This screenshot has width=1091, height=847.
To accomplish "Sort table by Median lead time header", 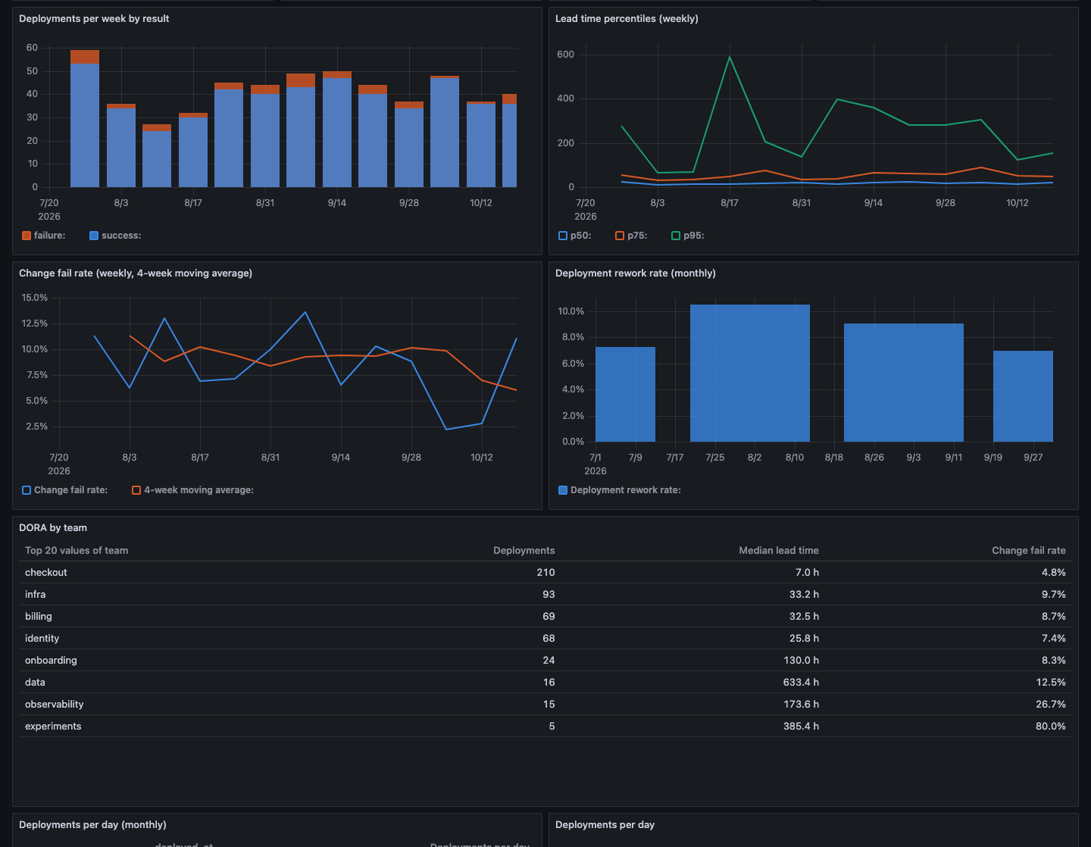I will (779, 550).
